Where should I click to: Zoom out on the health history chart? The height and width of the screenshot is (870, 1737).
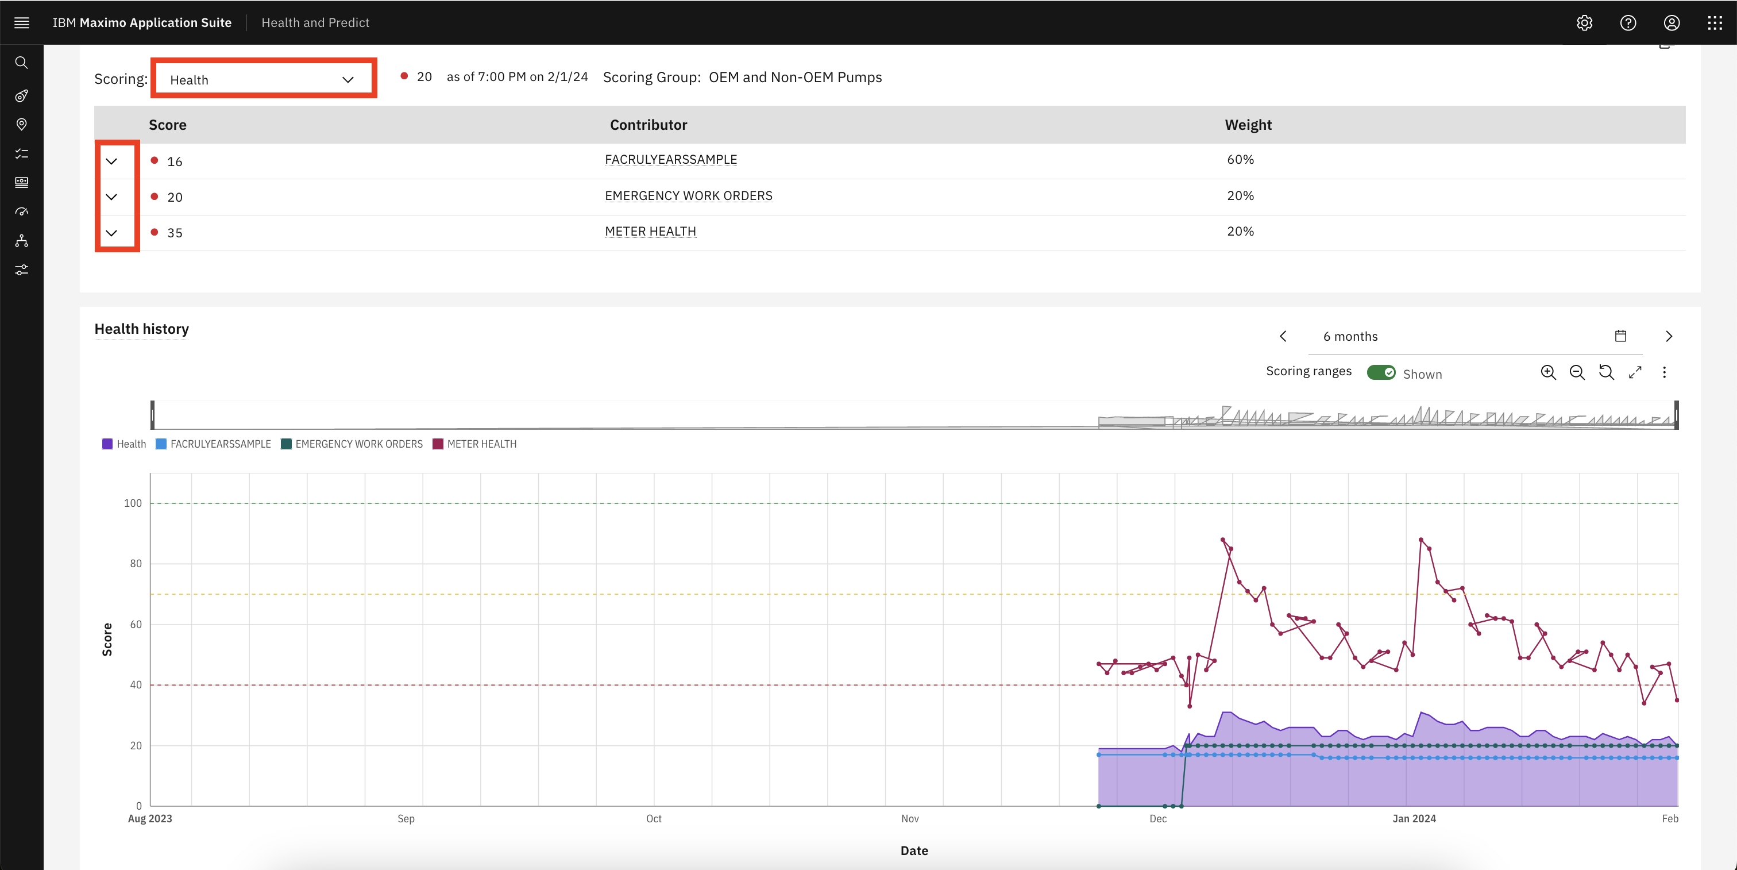coord(1577,372)
